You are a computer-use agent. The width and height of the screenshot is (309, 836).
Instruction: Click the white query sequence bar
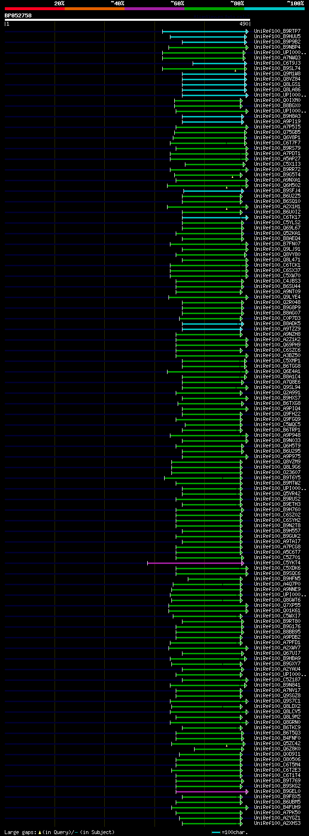point(127,20)
